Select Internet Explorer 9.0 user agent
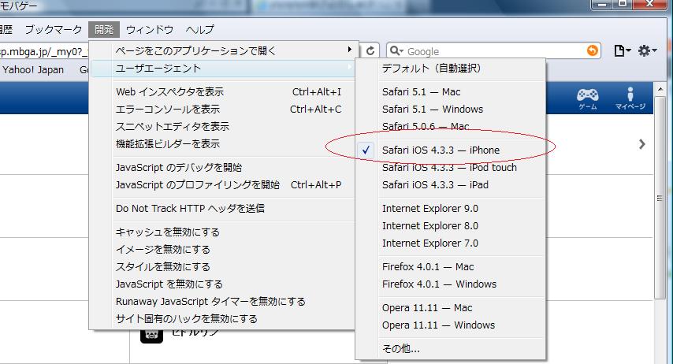 (429, 208)
